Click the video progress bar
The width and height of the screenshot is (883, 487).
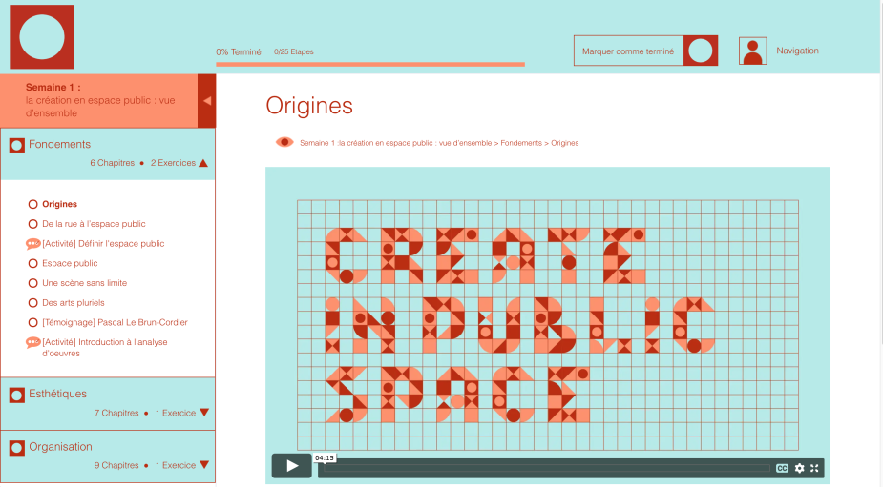point(544,468)
